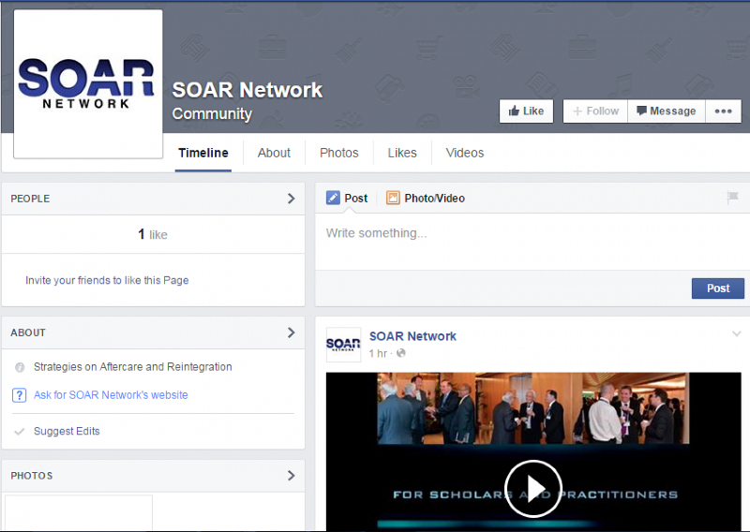Click the '1 like' count
Viewport: 750px width, 532px height.
153,234
